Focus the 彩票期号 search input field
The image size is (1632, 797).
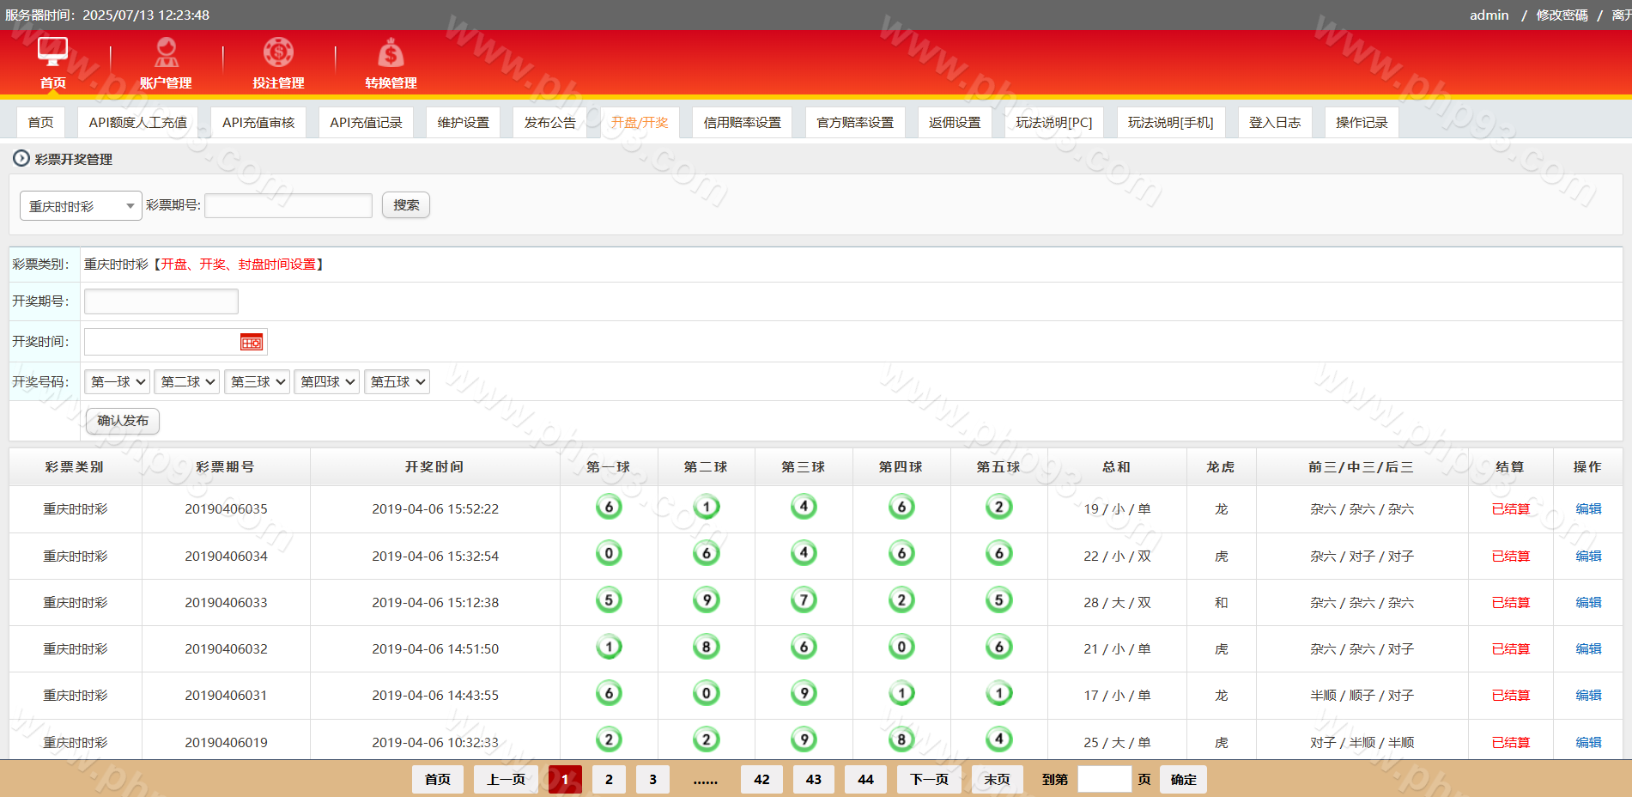[x=288, y=205]
